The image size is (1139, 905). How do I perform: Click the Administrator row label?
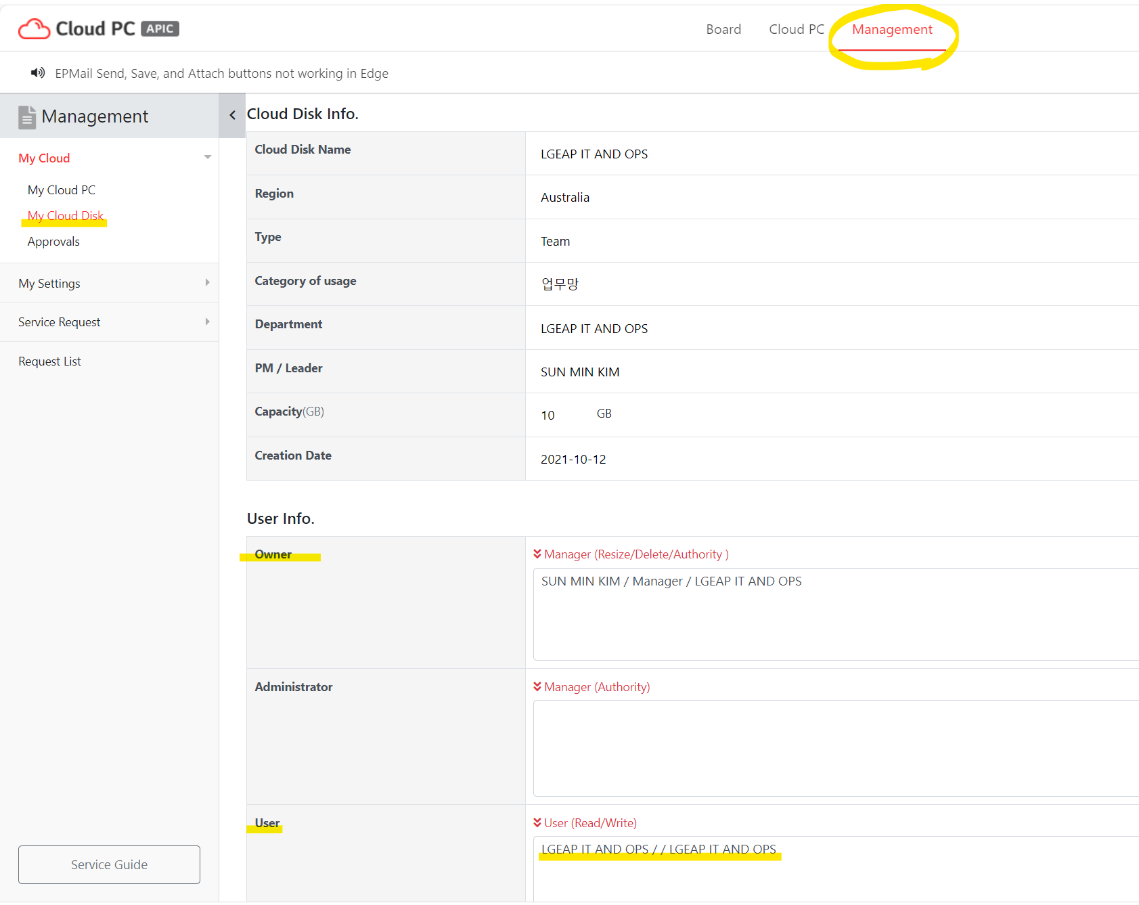(294, 687)
